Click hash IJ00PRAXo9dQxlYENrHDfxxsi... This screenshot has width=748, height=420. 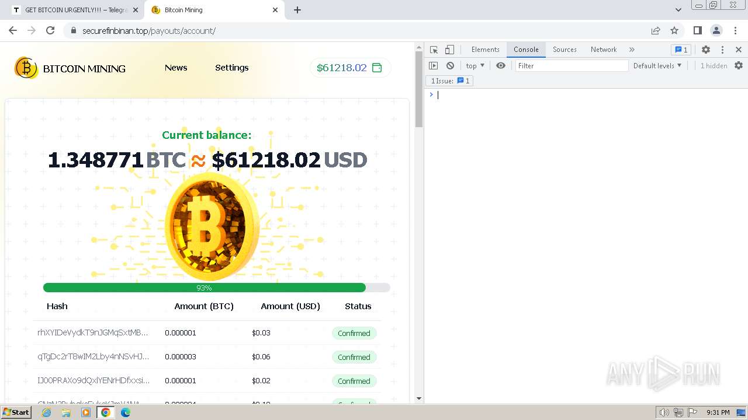pyautogui.click(x=93, y=380)
